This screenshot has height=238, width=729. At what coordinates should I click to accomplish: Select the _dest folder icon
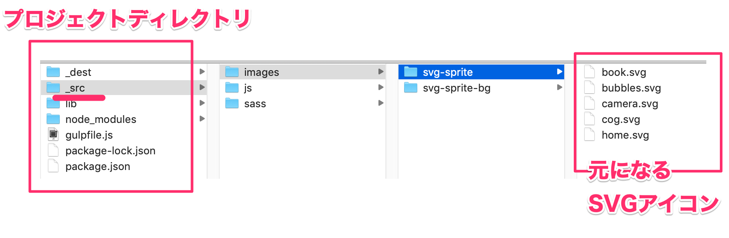pos(53,71)
